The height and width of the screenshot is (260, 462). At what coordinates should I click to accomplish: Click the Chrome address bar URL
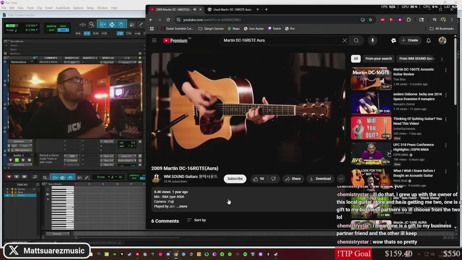pyautogui.click(x=212, y=20)
